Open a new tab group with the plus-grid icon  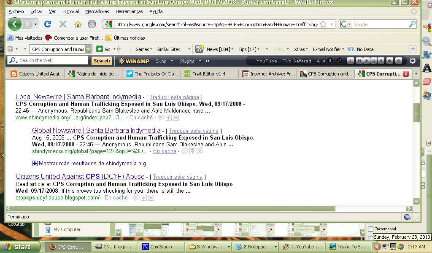[10, 49]
